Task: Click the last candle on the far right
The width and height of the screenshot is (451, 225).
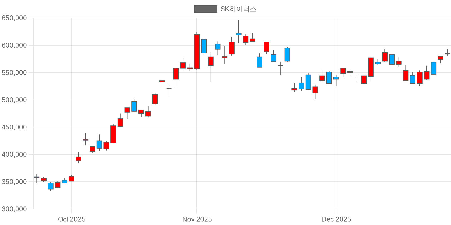Action: pyautogui.click(x=447, y=54)
